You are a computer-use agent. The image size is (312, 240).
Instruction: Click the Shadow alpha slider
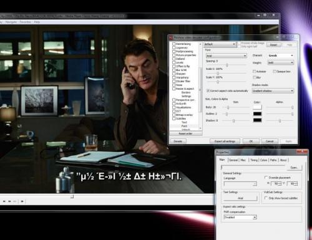(280, 121)
